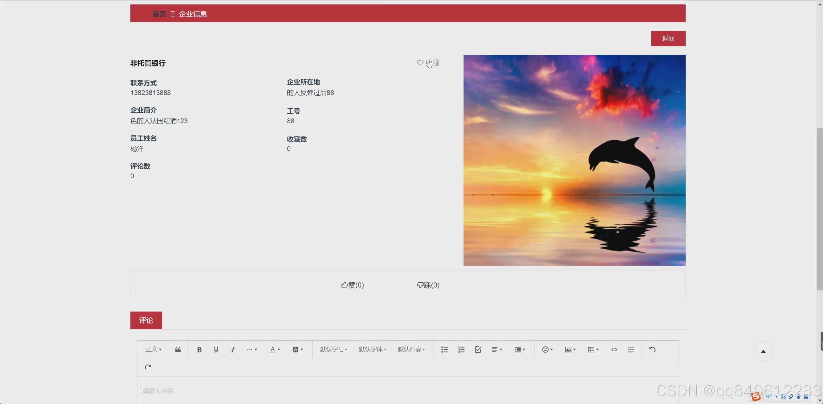Insert a code block
Viewport: 823px width, 404px height.
click(613, 349)
